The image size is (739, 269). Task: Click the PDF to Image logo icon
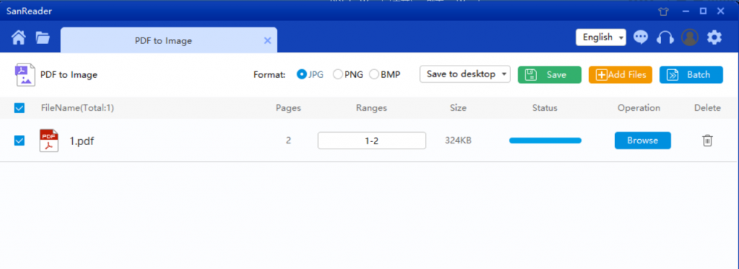pos(25,75)
